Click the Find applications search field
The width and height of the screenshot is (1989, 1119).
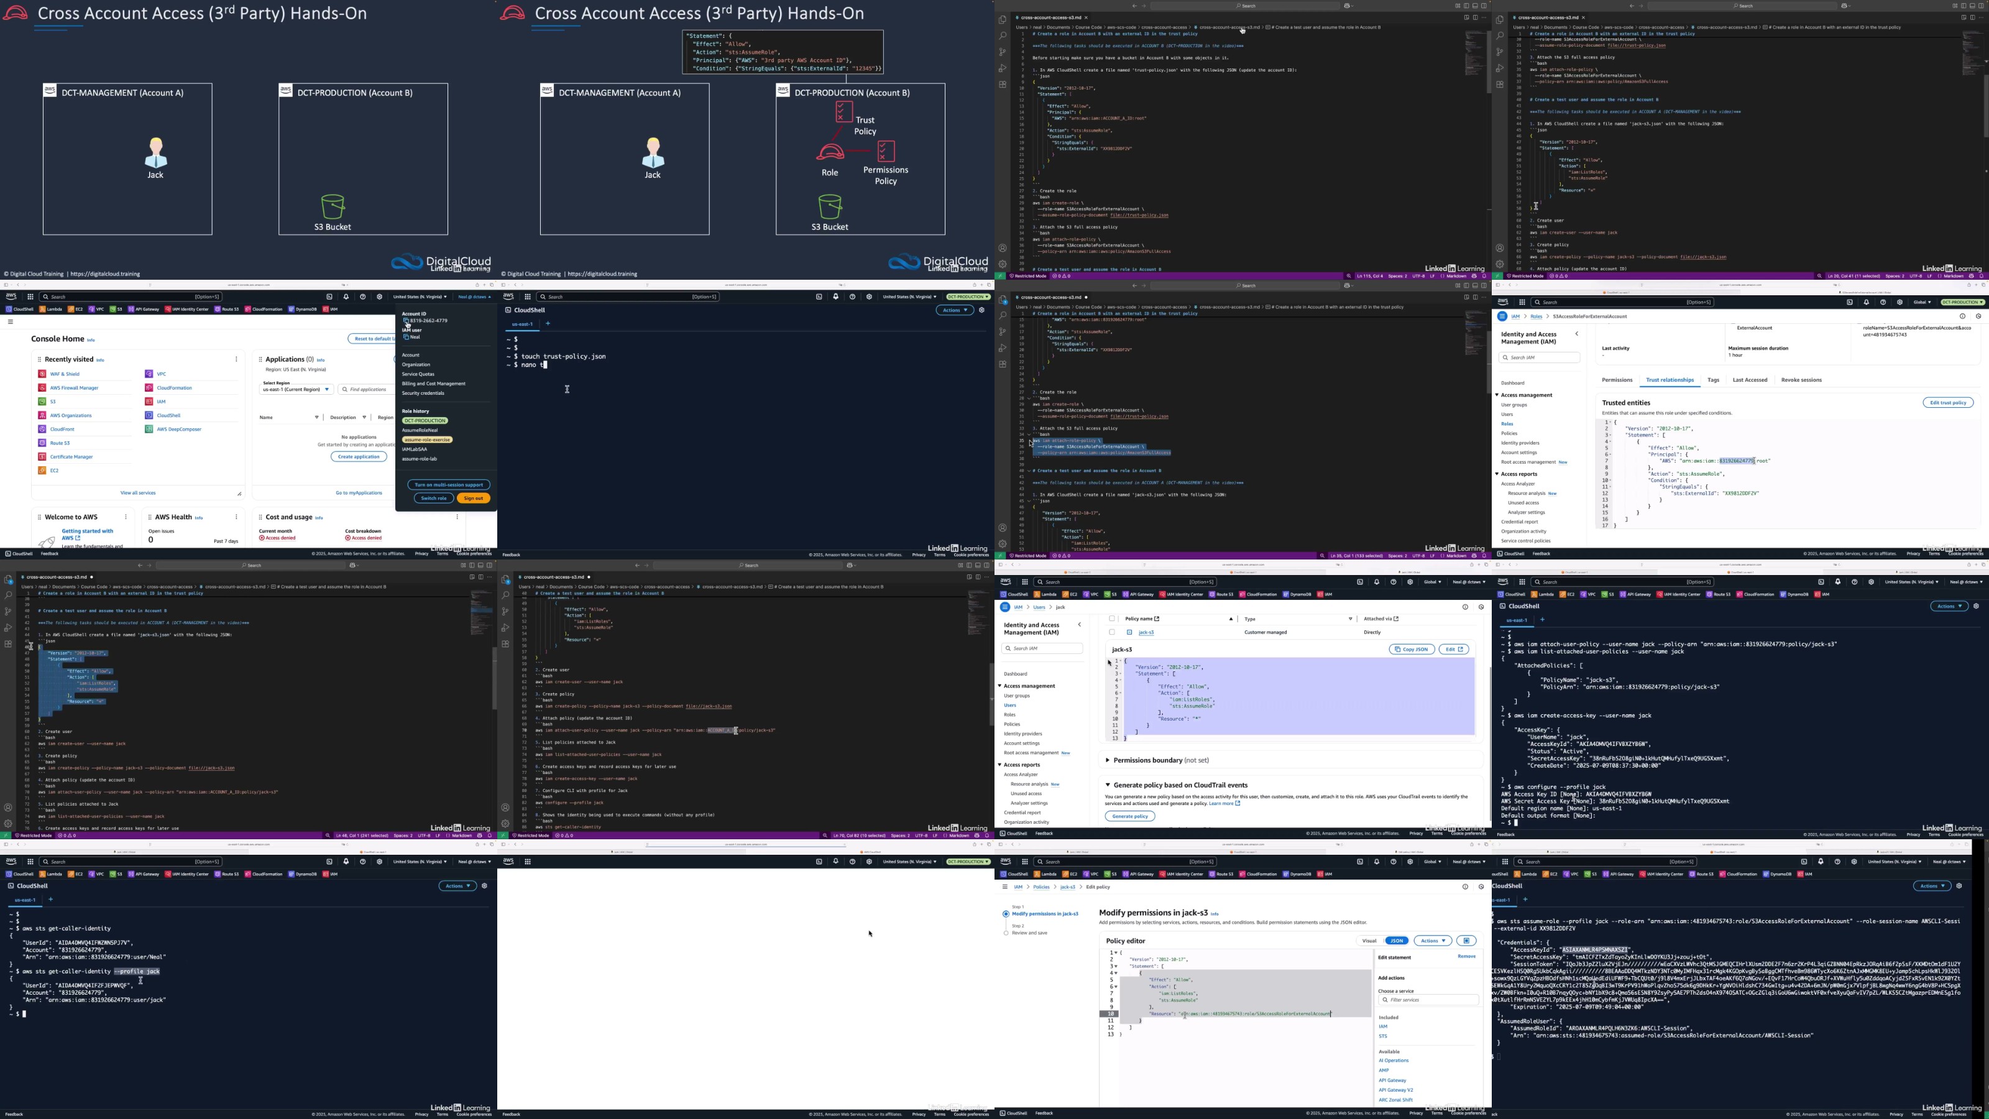[x=367, y=390]
